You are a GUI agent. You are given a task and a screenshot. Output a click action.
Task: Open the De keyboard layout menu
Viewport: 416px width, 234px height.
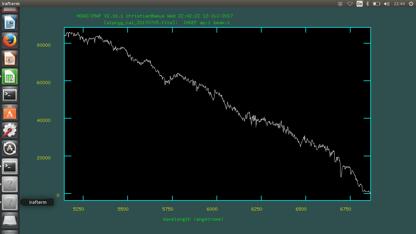(x=359, y=4)
